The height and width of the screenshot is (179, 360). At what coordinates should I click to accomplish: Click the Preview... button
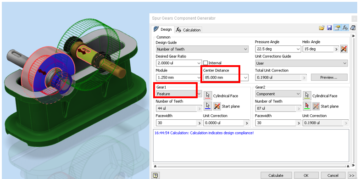click(x=329, y=78)
